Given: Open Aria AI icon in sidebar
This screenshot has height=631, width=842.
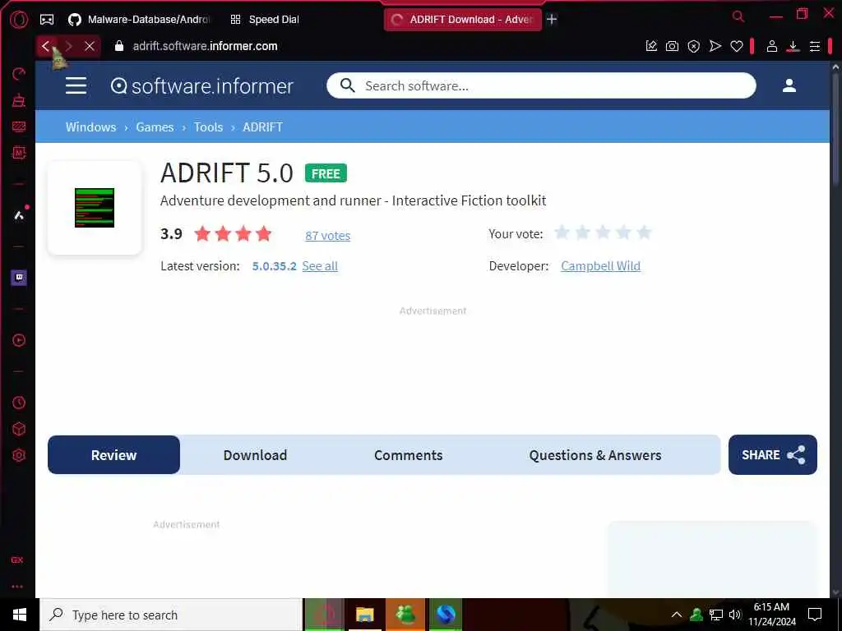Looking at the screenshot, I should tap(19, 215).
